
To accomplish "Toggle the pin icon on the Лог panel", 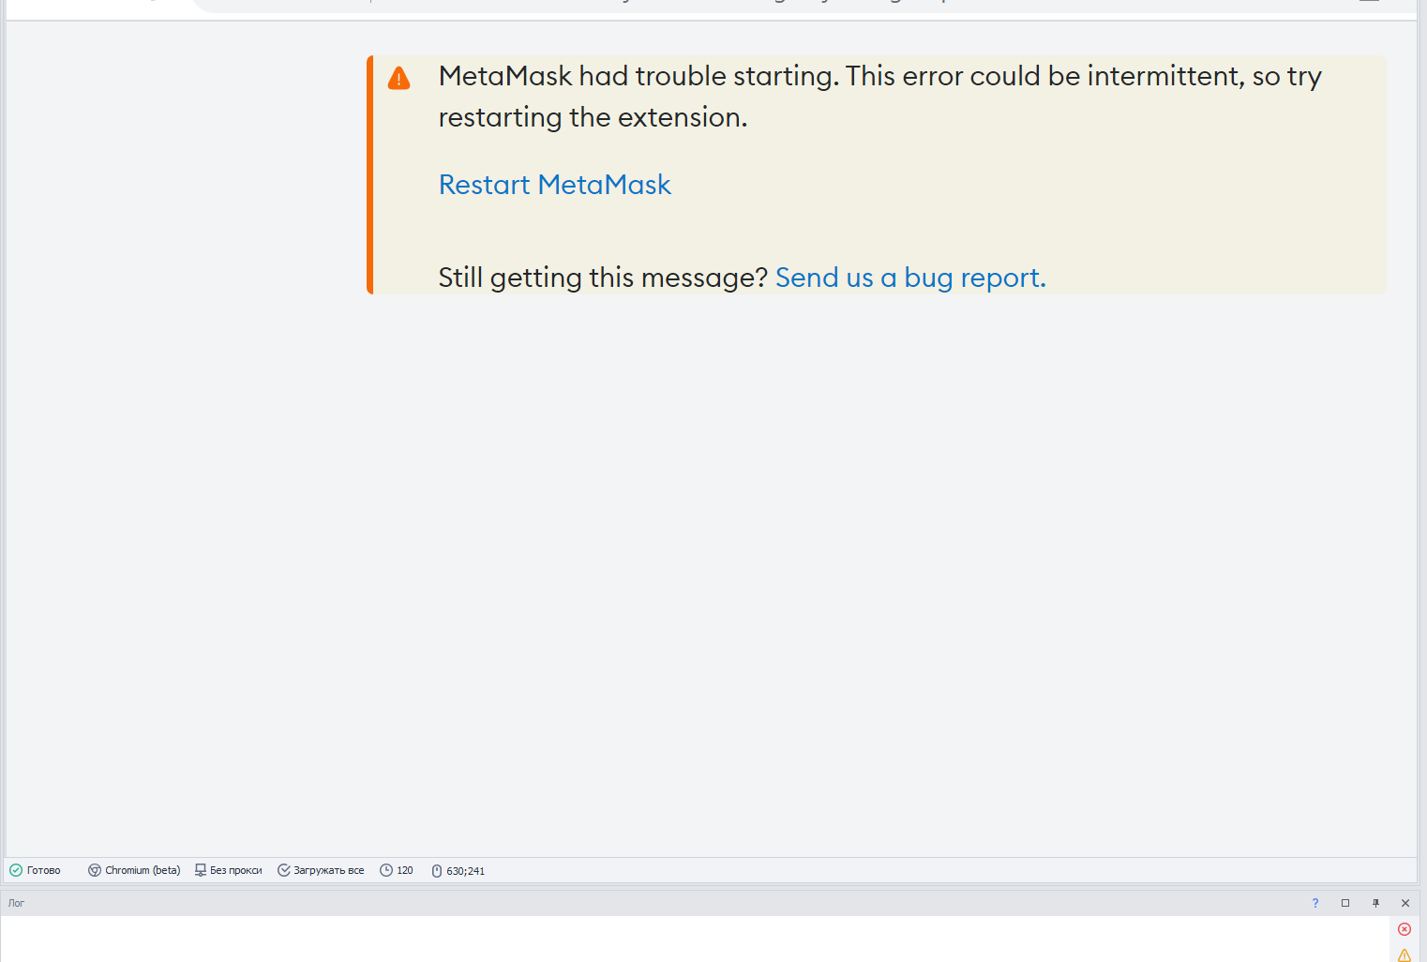I will click(x=1375, y=903).
